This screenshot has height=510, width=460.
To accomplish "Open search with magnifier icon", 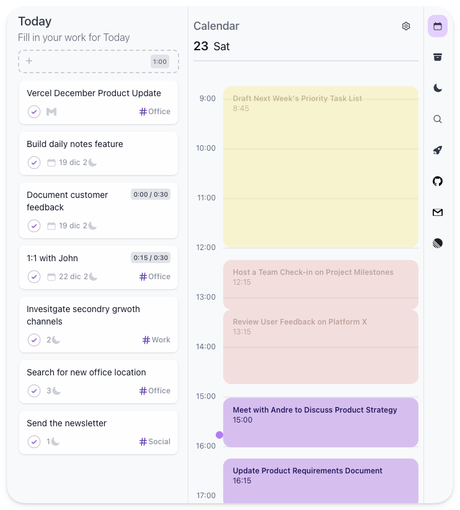I will tap(437, 119).
